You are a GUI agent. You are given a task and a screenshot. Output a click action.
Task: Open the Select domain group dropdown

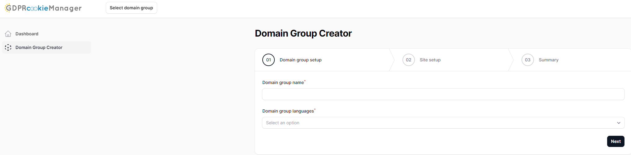(131, 8)
